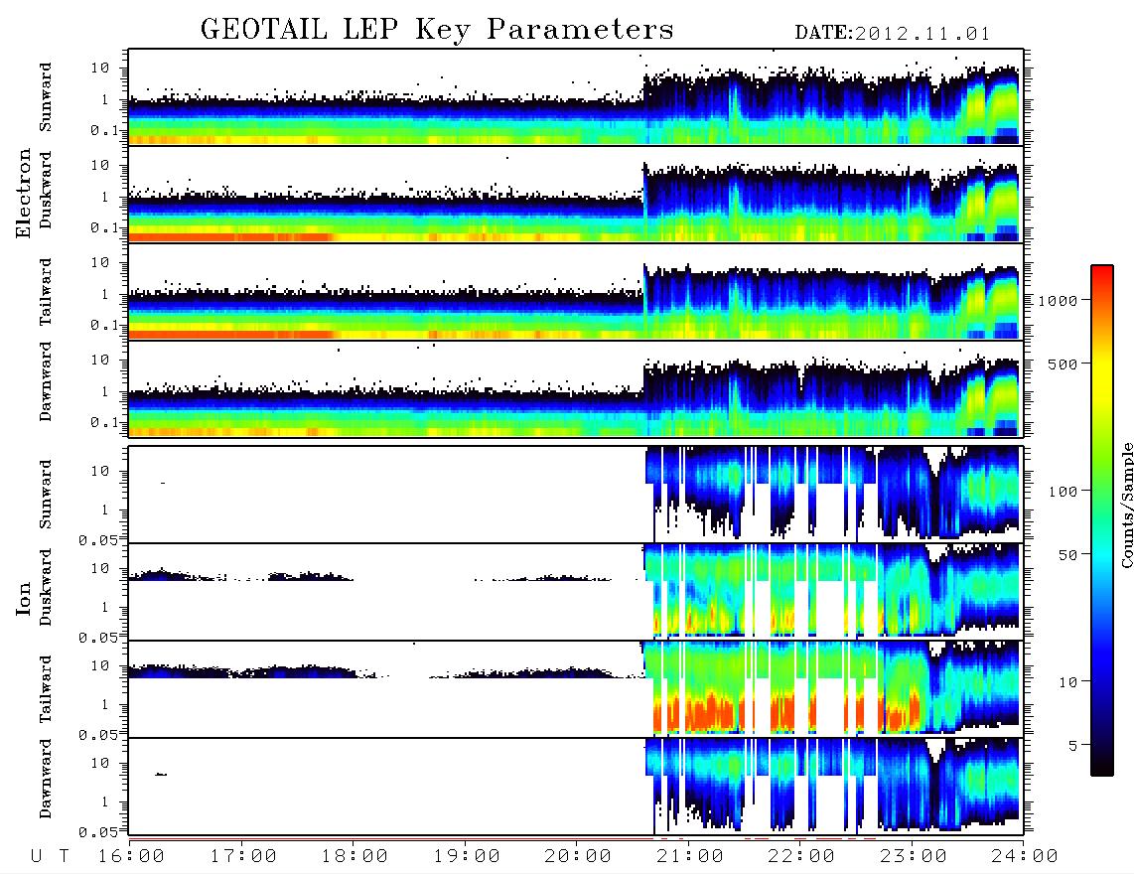Click the '50' color bar tick label
This screenshot has width=1134, height=874.
click(x=1067, y=555)
